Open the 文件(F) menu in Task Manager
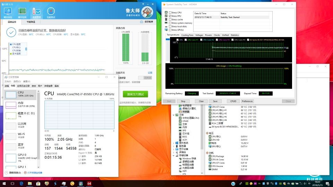 pos(8,81)
